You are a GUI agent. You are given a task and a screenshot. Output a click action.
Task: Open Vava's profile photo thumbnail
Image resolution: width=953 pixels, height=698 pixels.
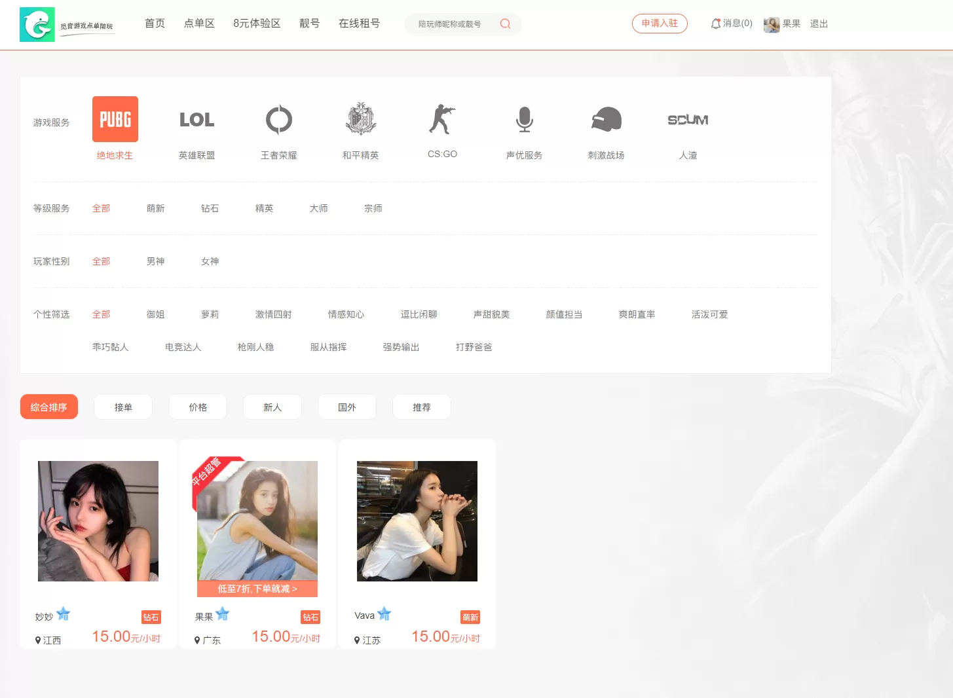[x=417, y=521]
